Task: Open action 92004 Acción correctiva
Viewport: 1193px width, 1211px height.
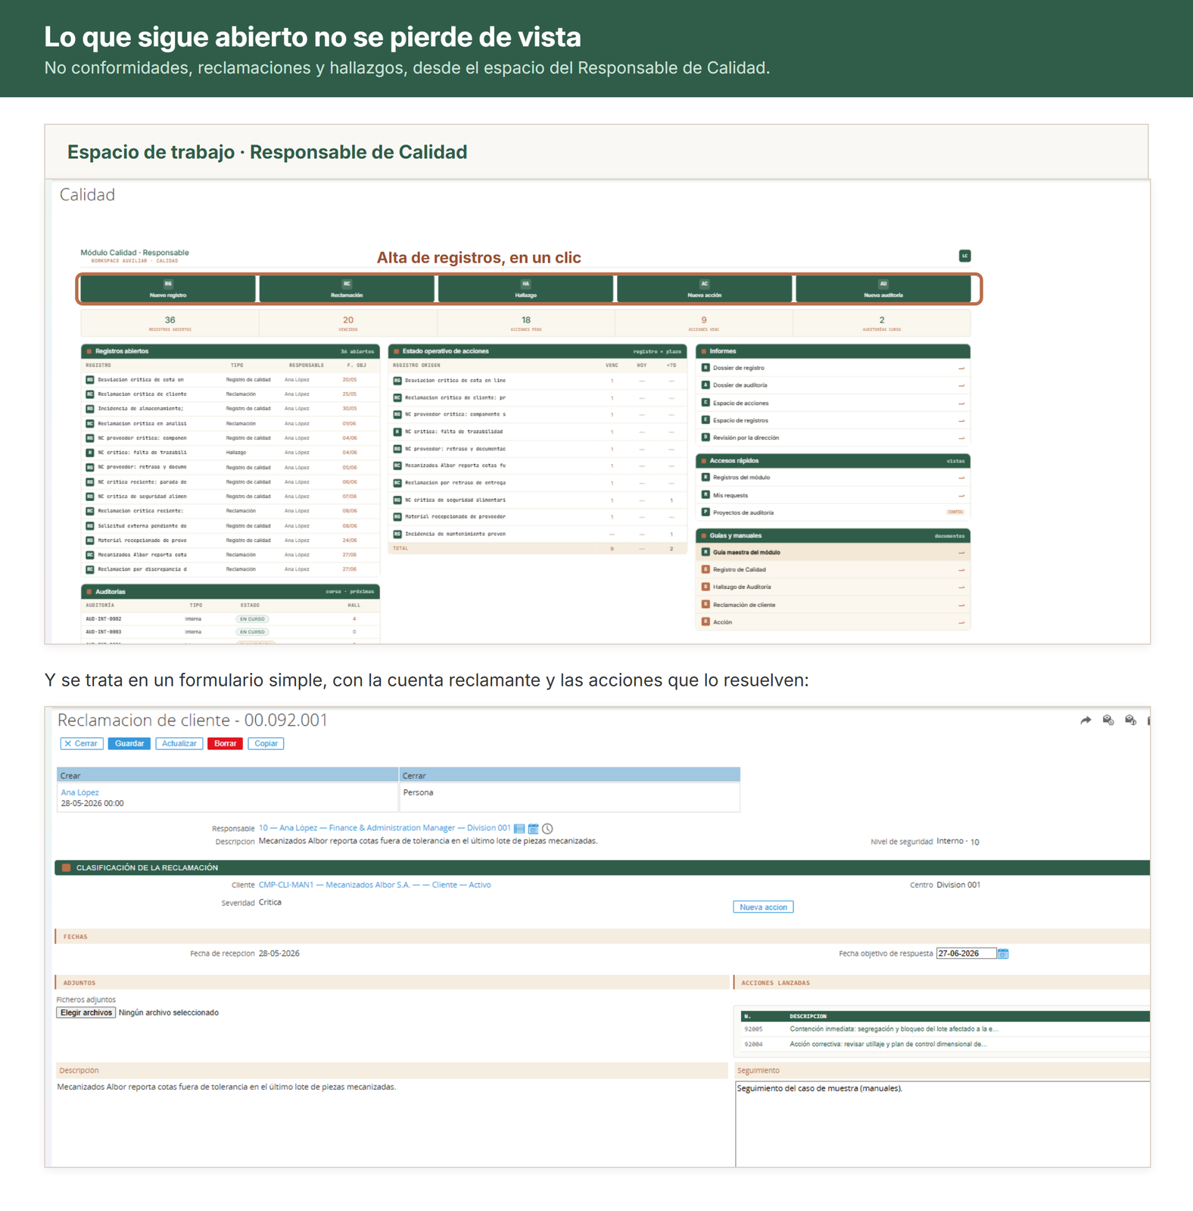Action: (945, 1044)
